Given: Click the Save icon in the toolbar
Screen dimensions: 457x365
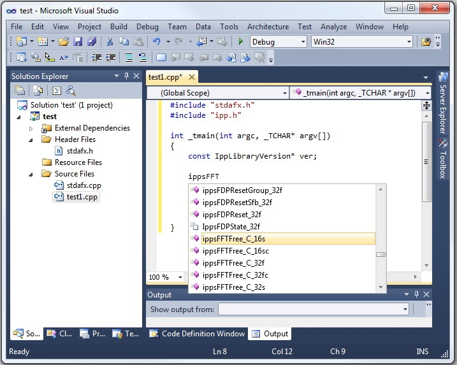Looking at the screenshot, I should (78, 41).
